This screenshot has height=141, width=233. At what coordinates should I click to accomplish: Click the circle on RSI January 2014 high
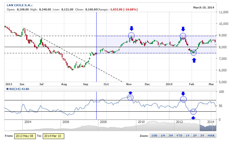(183, 99)
